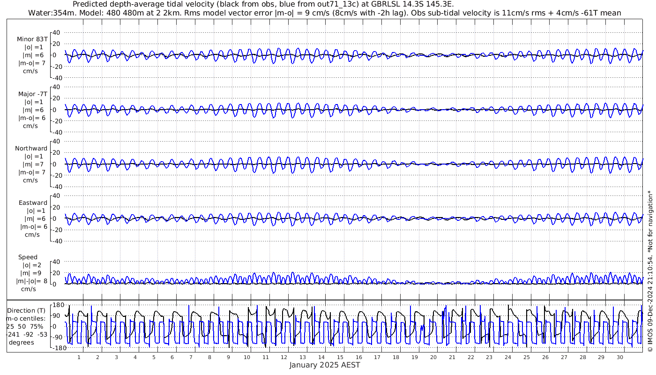
Task: Click the 'January 2025 AEST' axis title
Action: 325,365
